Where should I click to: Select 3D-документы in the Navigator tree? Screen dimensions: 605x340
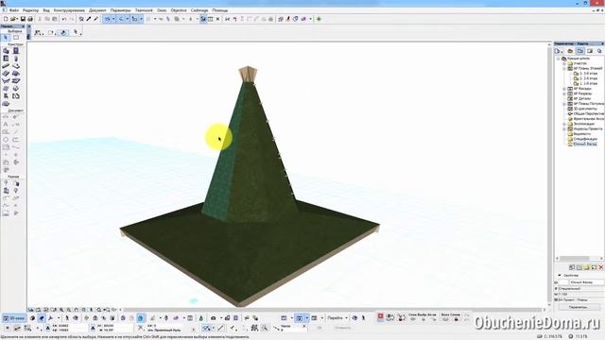click(x=582, y=109)
